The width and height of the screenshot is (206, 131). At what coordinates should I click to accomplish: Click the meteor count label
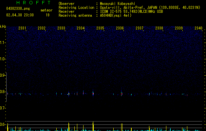click(x=47, y=10)
